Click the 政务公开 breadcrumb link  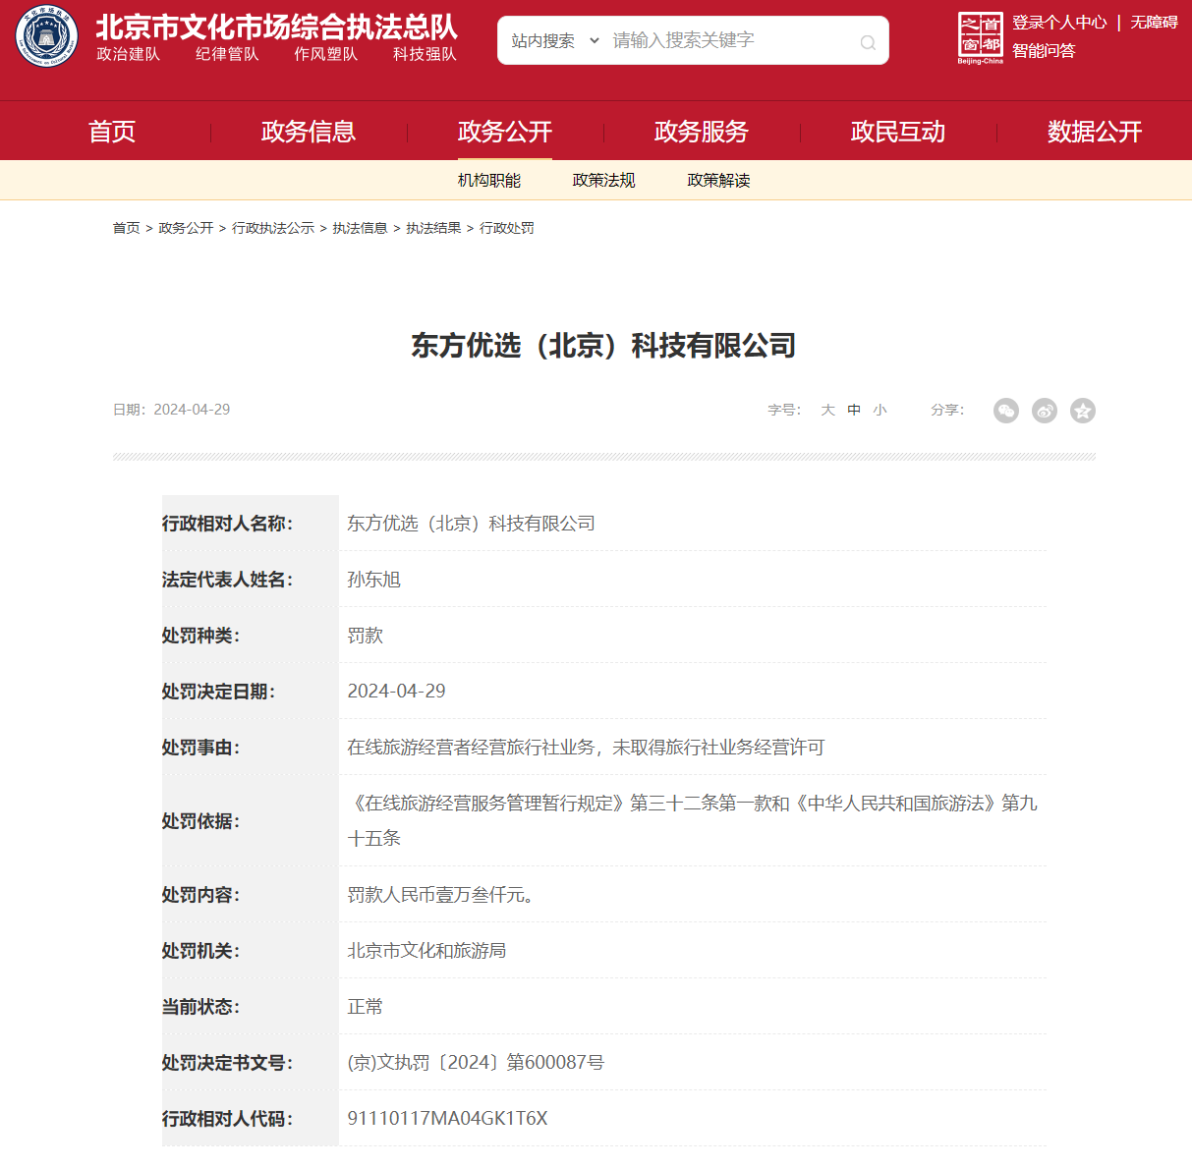(186, 228)
